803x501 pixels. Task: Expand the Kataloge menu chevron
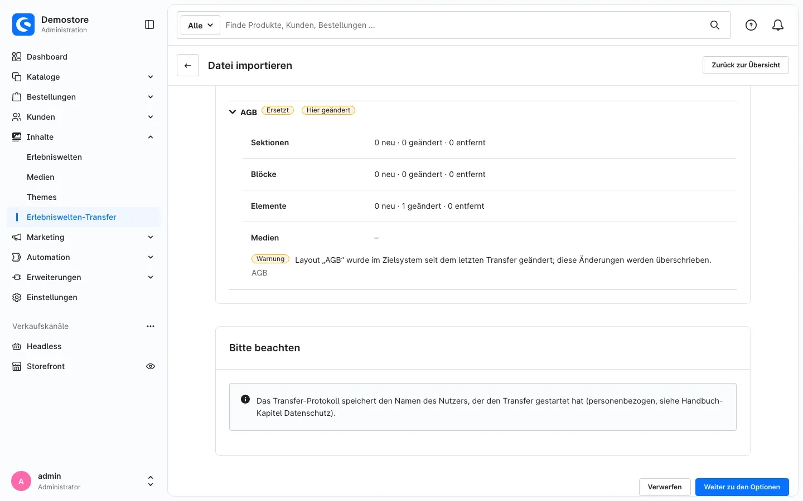[x=151, y=77]
